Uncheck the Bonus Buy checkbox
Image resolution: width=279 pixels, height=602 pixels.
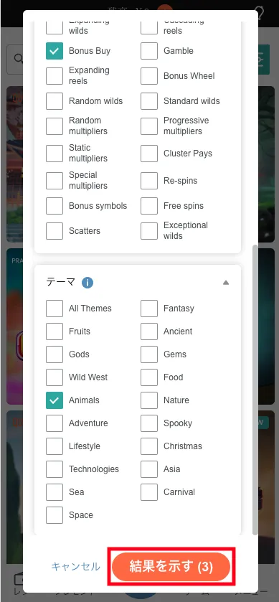tap(55, 51)
